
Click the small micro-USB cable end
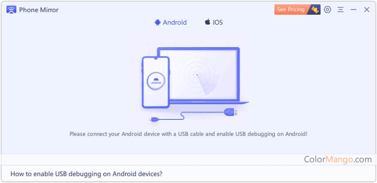tap(153, 119)
